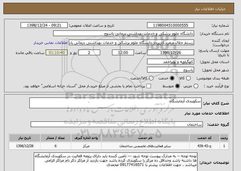Toggle the اسناد خزانه اسلامی payment checkbox

149,86
